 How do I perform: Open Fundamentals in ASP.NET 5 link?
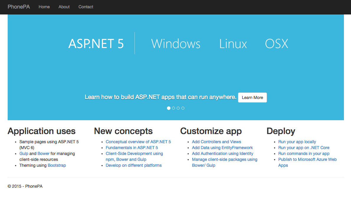(132, 148)
